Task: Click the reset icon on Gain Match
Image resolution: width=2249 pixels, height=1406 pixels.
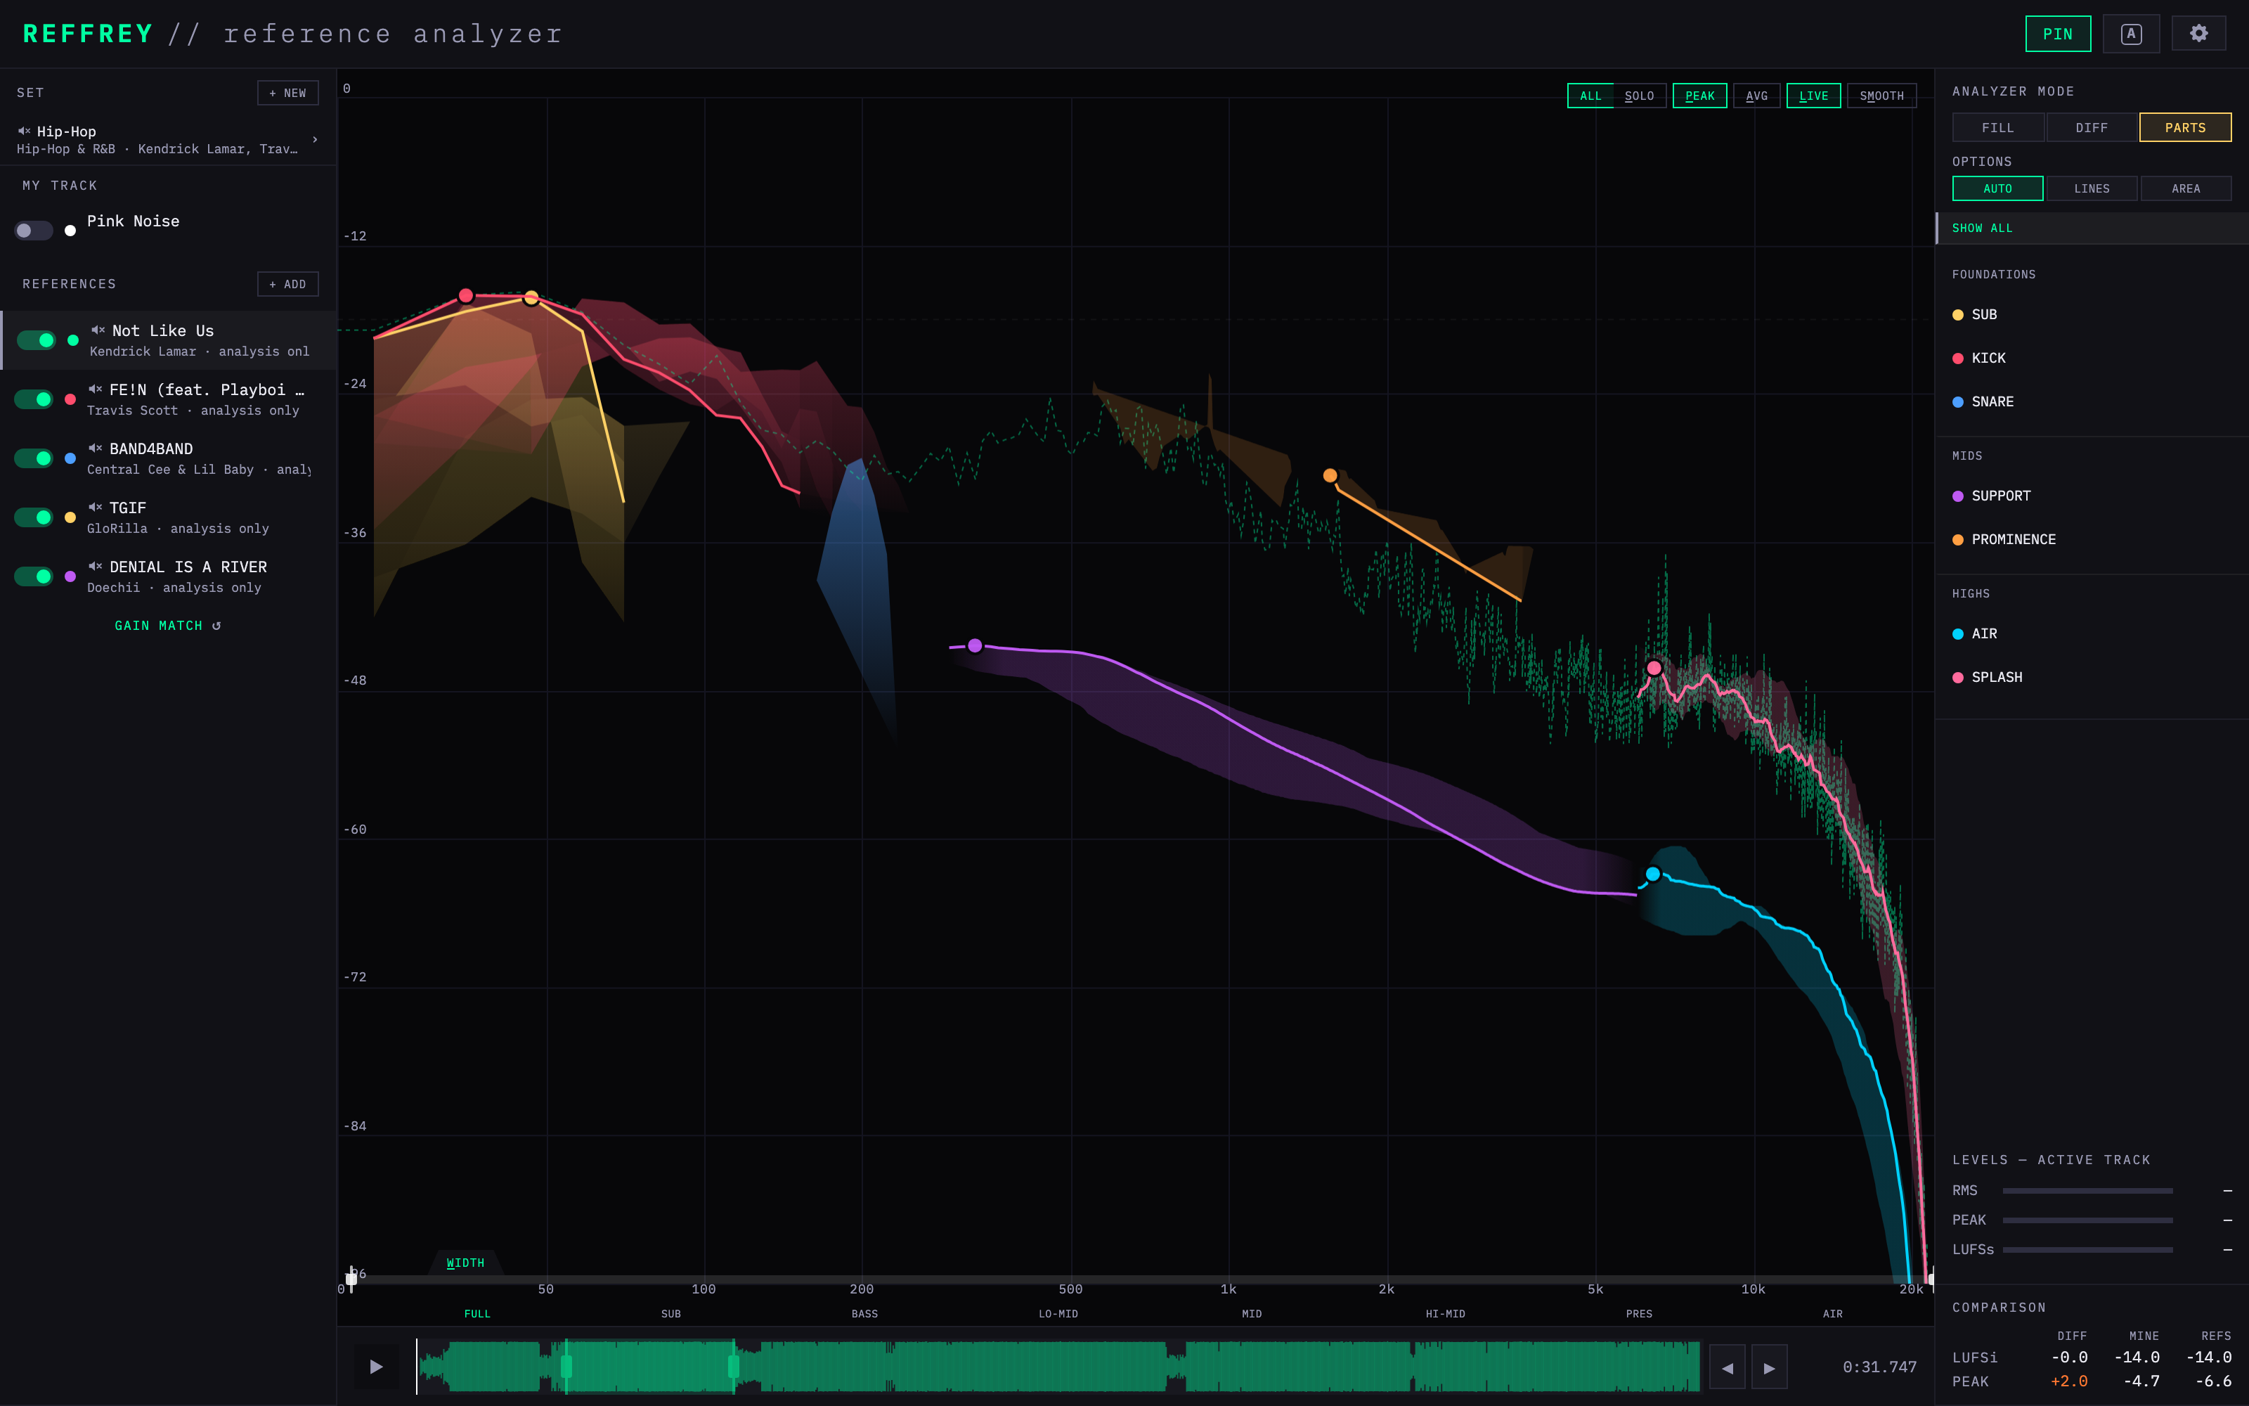Action: (216, 626)
